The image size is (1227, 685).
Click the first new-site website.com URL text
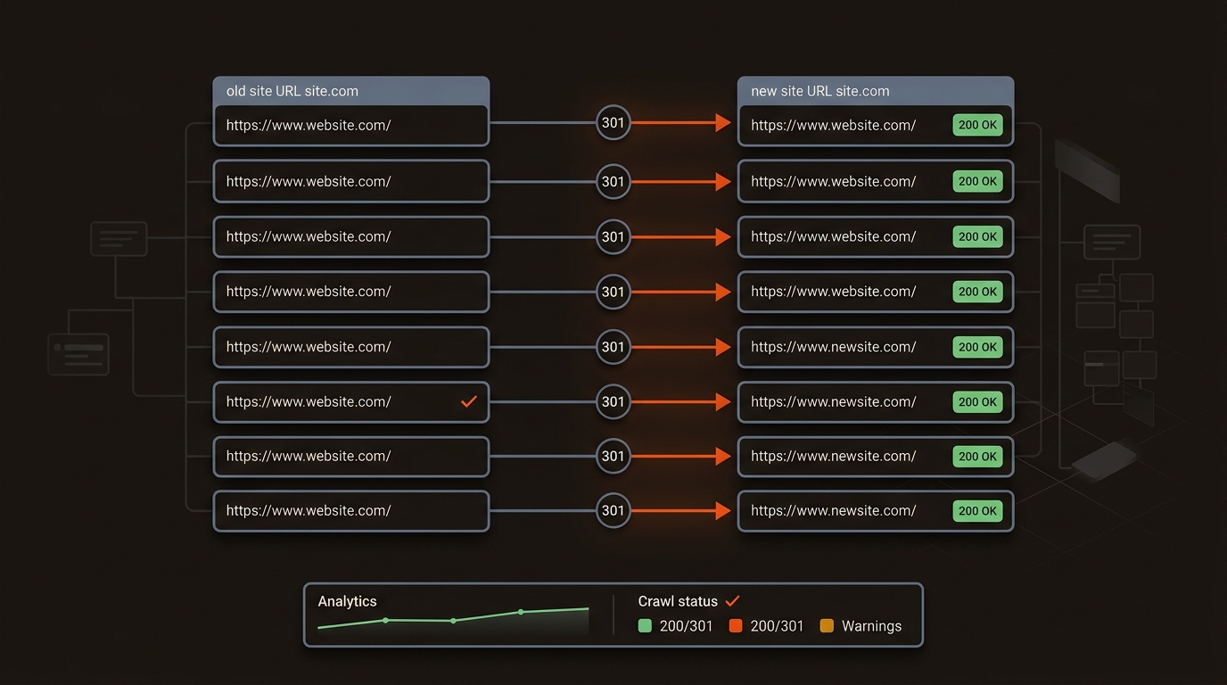(833, 126)
